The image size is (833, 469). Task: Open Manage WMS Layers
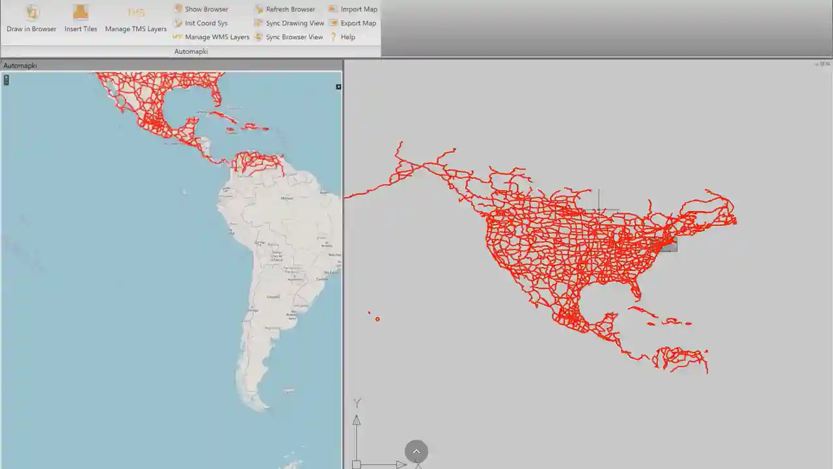coord(178,37)
